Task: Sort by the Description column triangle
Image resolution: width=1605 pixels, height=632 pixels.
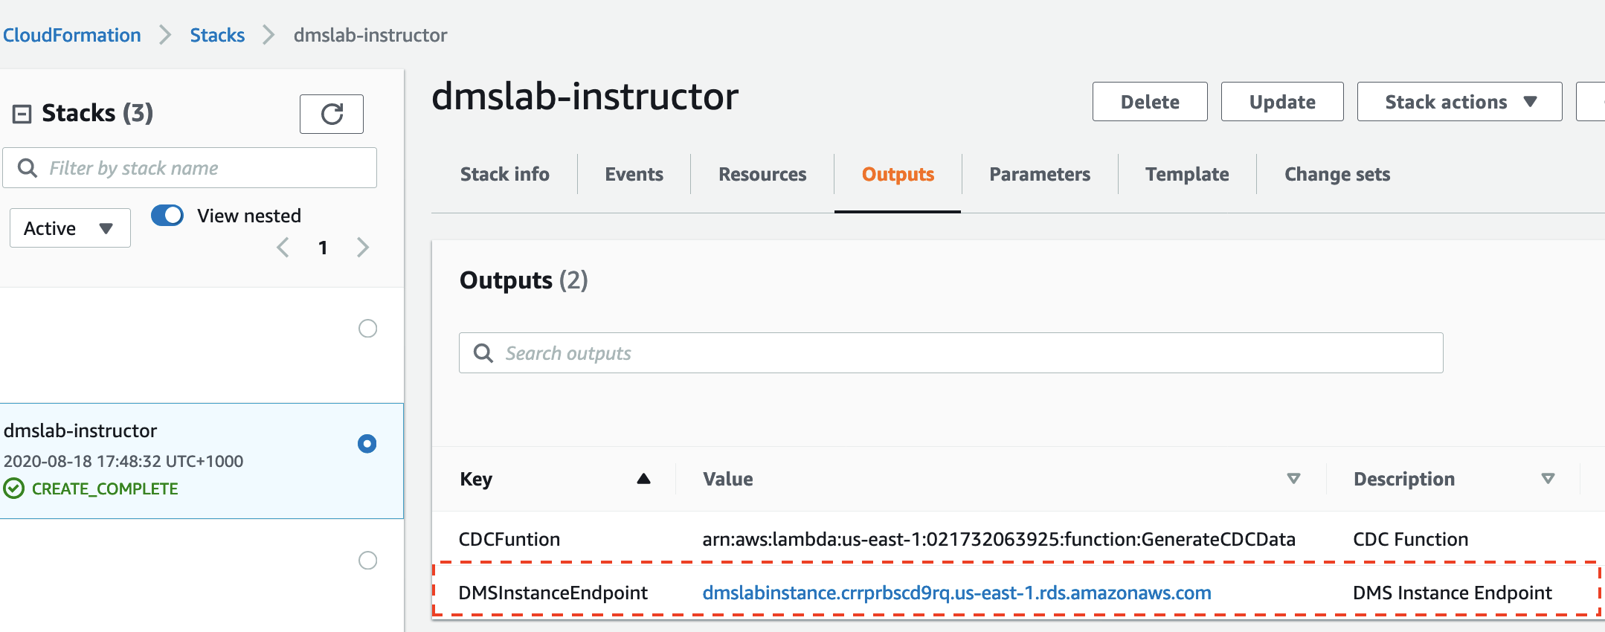Action: tap(1548, 479)
